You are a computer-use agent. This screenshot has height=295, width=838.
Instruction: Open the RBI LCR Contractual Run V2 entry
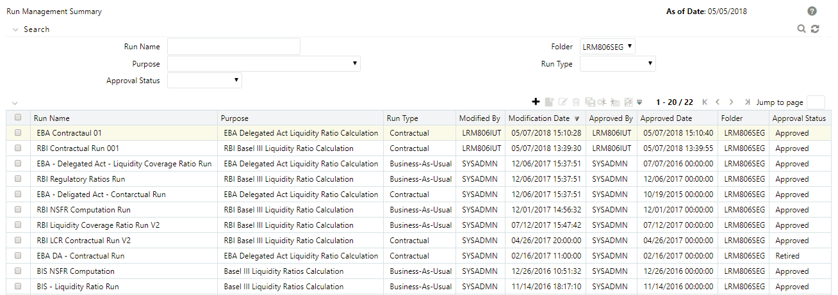[x=84, y=241]
